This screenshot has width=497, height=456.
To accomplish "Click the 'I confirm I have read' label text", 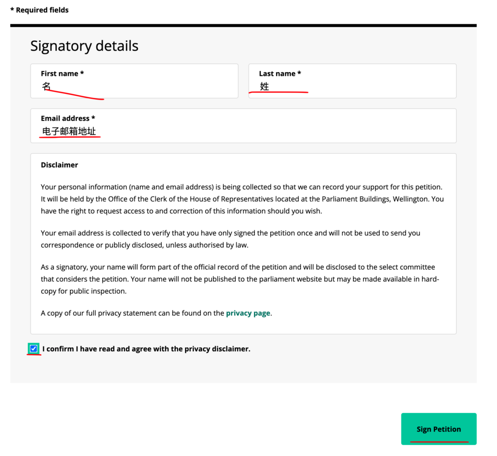I will tap(146, 349).
